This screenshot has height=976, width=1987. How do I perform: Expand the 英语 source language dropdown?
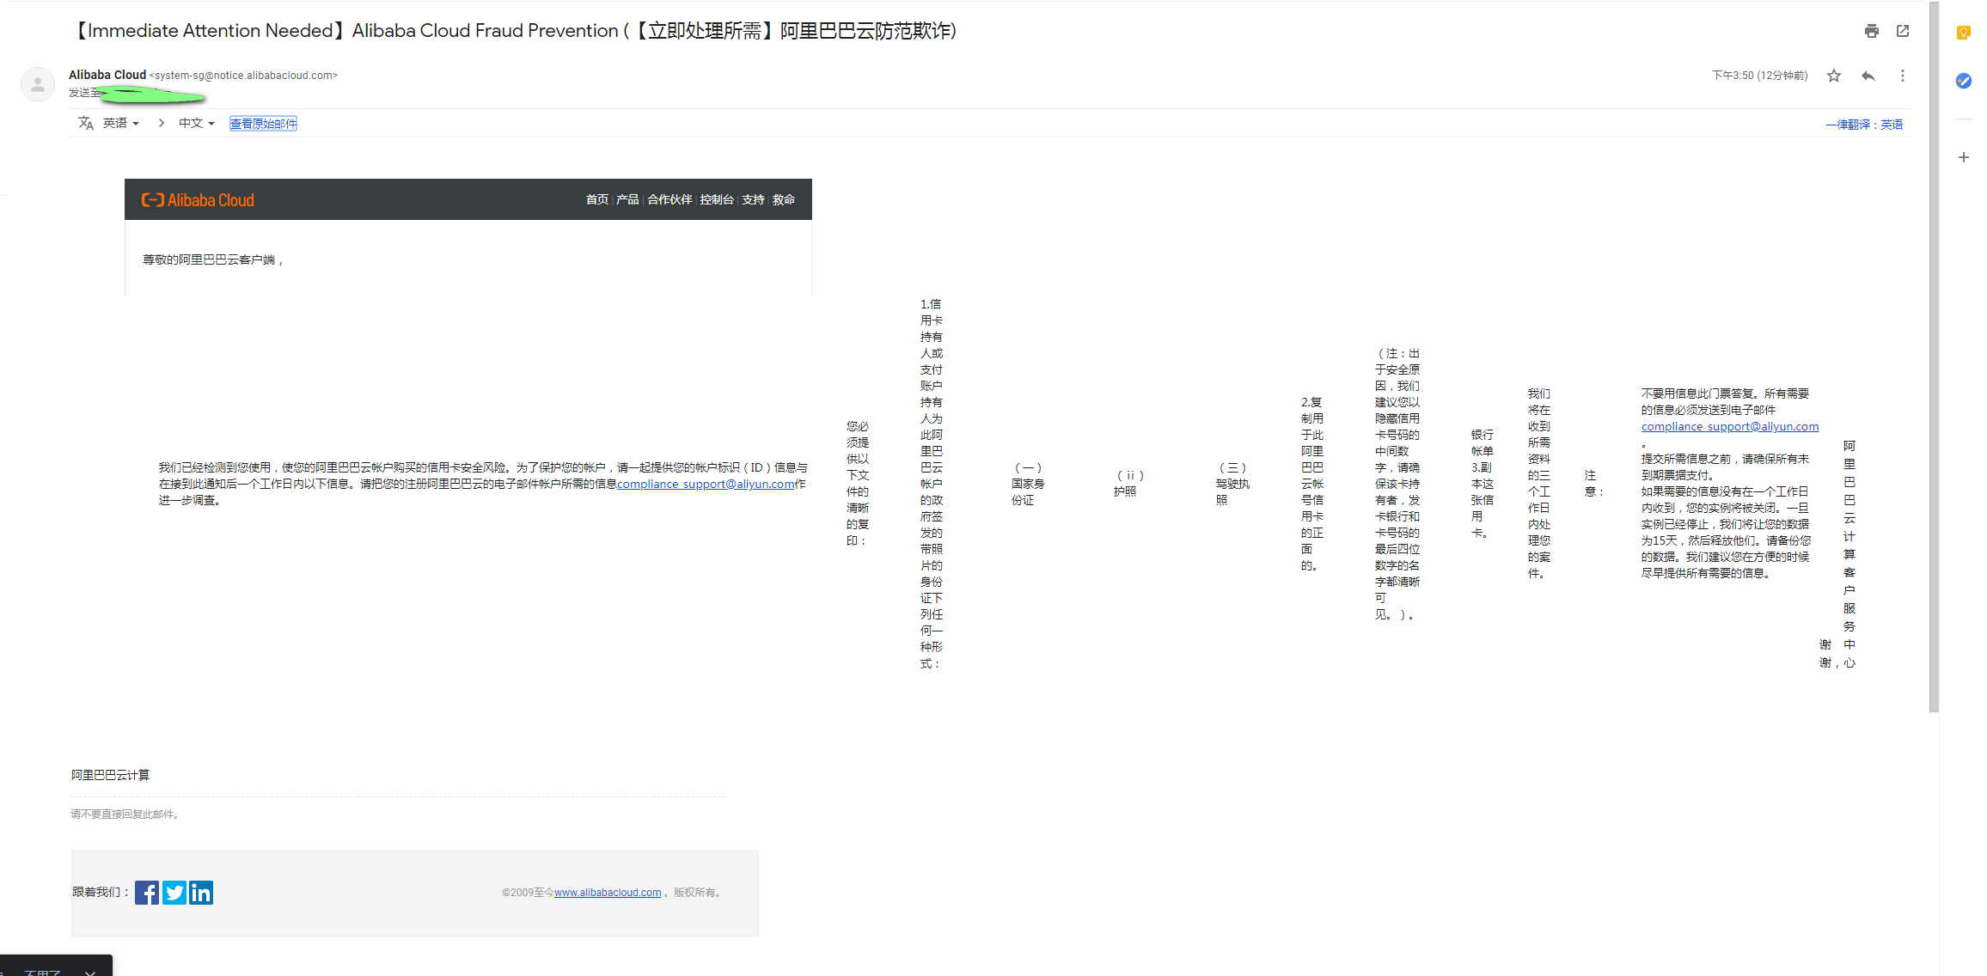click(x=120, y=124)
